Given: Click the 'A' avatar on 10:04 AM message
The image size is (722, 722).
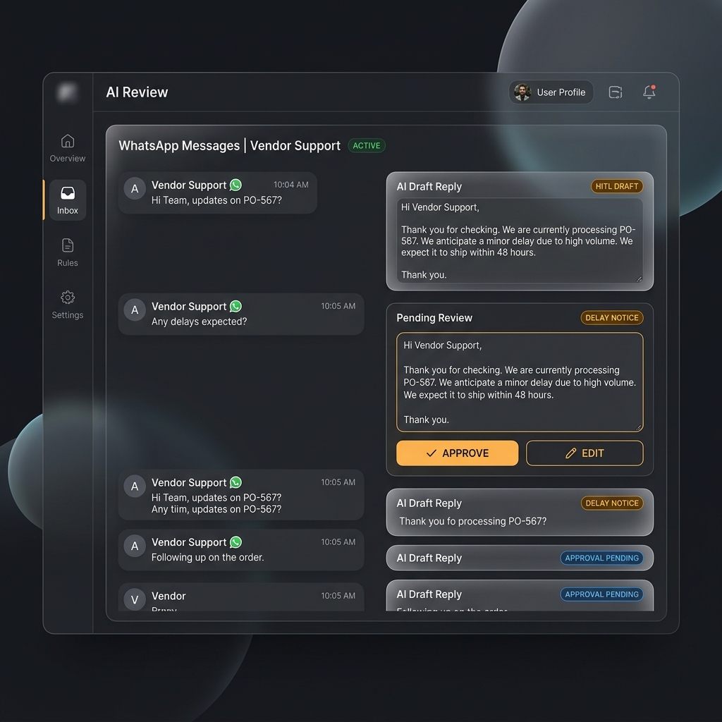Looking at the screenshot, I should tap(135, 188).
